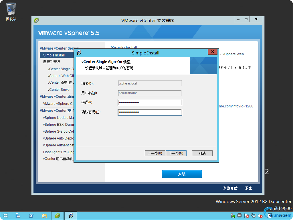Open the VMware Tools tray icon
293x220 pixels.
[239, 216]
